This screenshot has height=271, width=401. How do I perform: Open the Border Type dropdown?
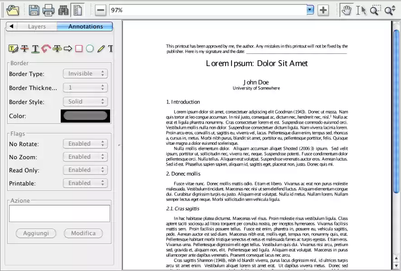tap(85, 73)
